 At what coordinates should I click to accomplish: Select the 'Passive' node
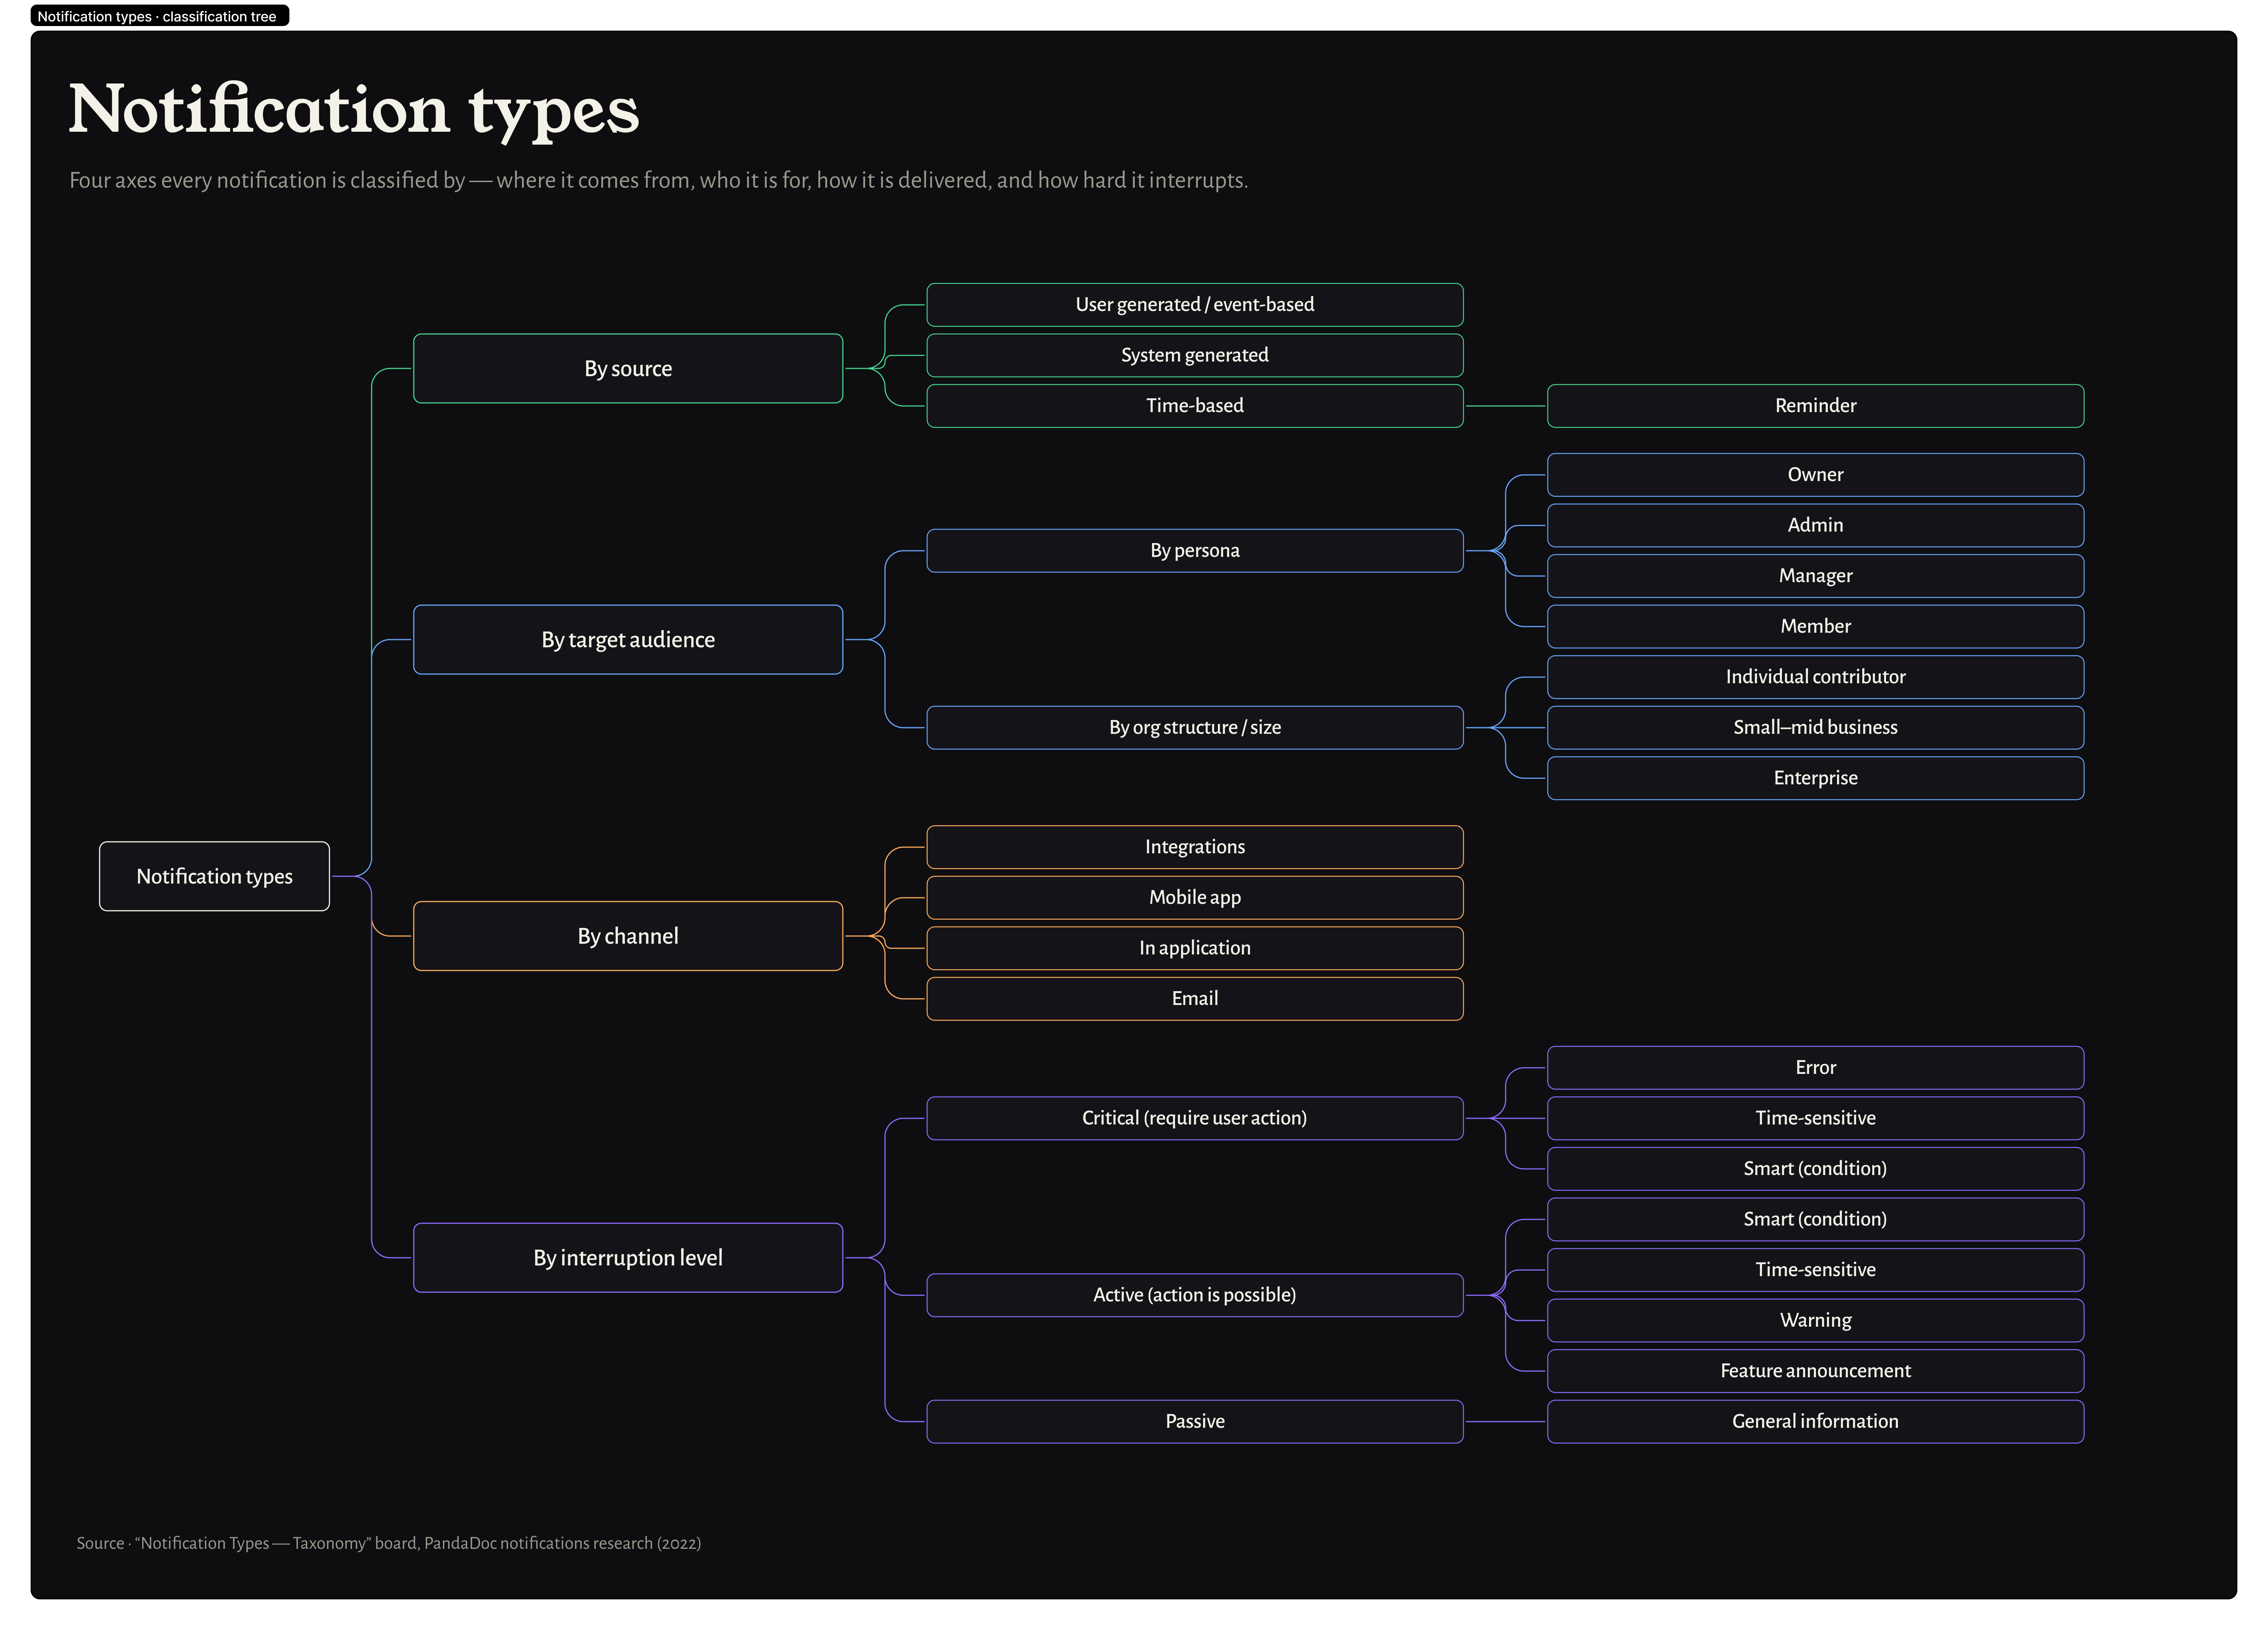[x=1195, y=1421]
